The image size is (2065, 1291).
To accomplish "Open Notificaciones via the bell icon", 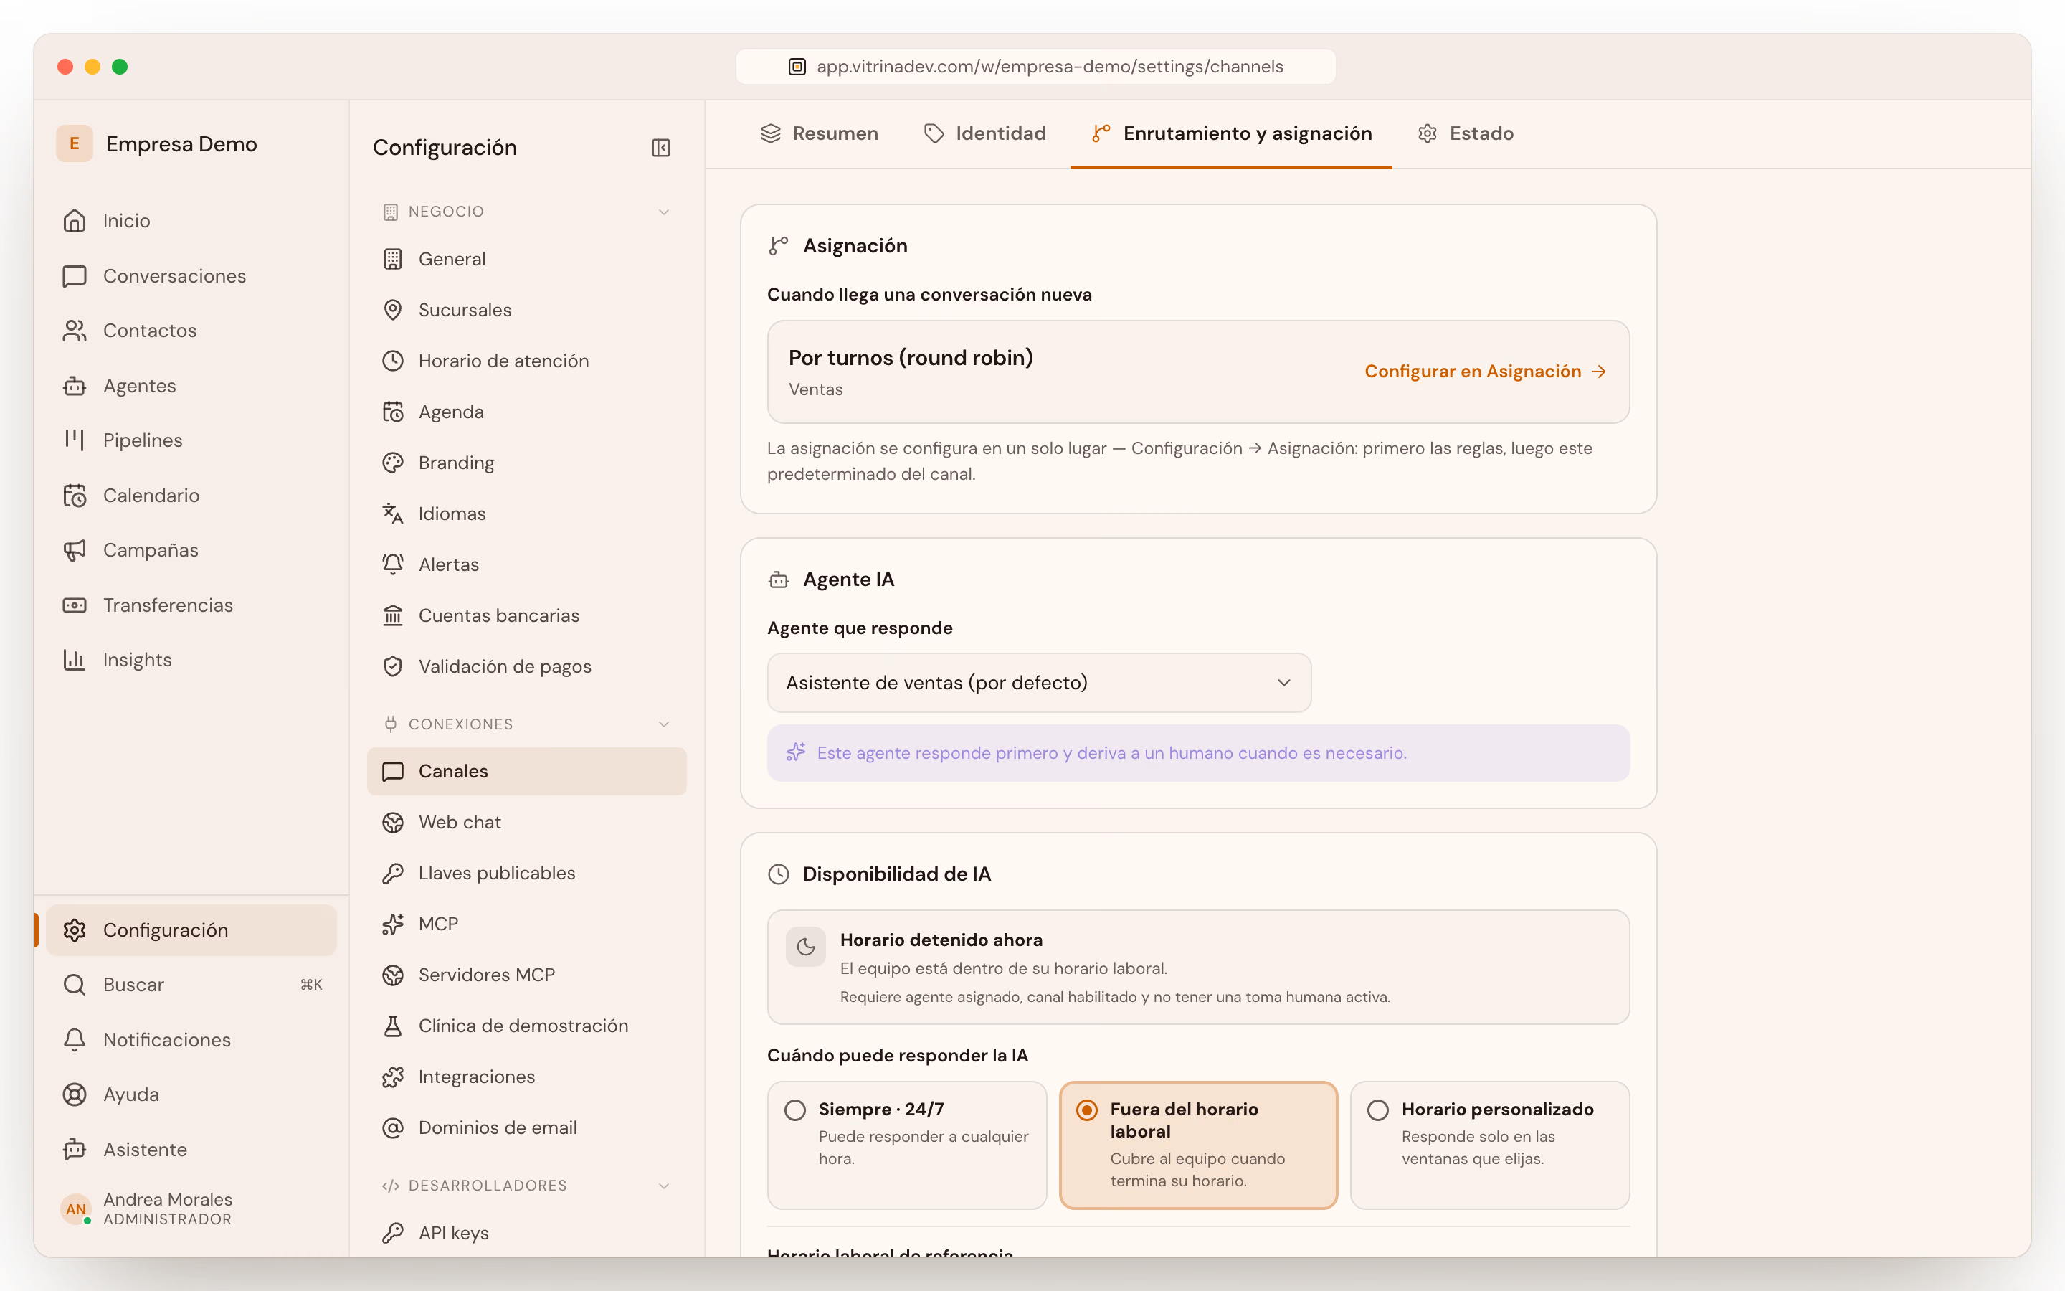I will click(75, 1039).
